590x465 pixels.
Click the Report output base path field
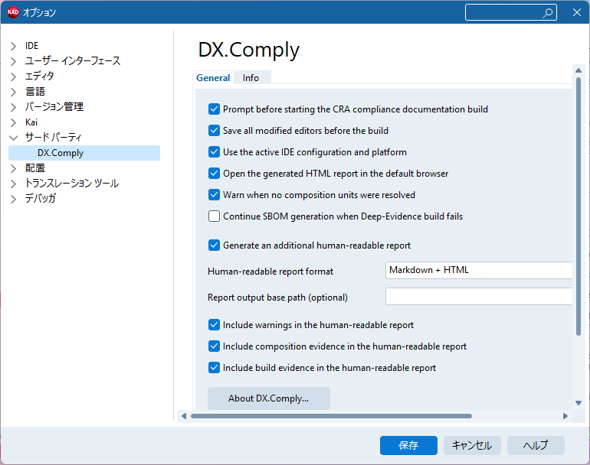pos(479,297)
